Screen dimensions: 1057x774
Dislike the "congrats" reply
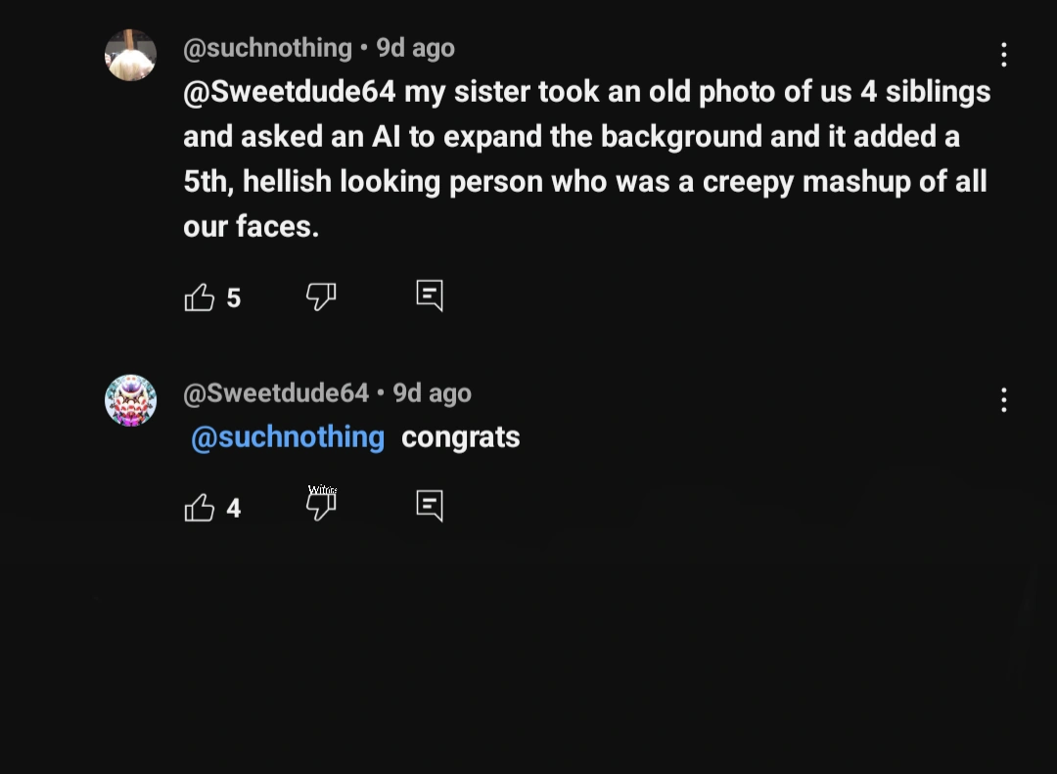(321, 506)
